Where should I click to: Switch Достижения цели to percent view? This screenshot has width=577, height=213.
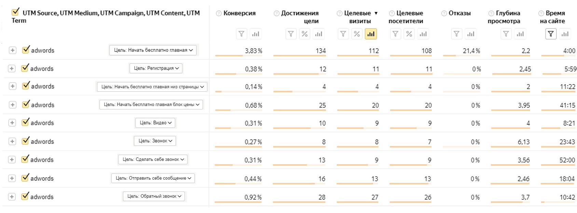305,34
